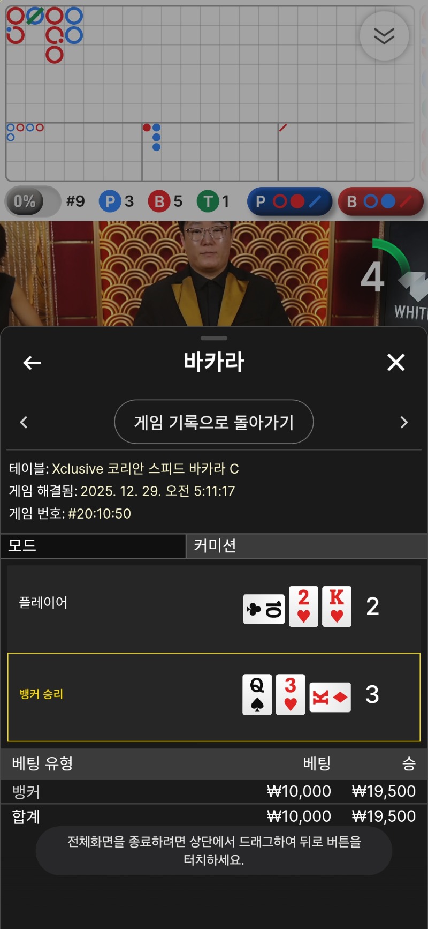Screen dimensions: 428x929
Task: Select the Player prediction P button
Action: (x=289, y=201)
